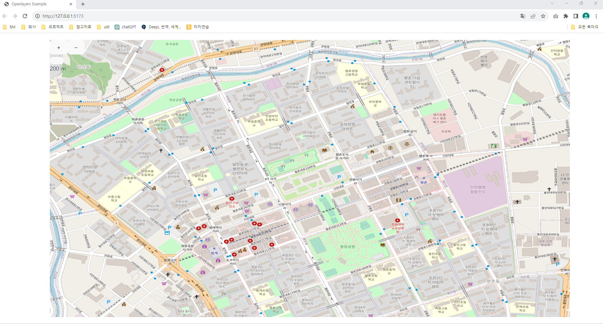Click the 200 m scale line indicator
Image resolution: width=603 pixels, height=324 pixels.
58,68
